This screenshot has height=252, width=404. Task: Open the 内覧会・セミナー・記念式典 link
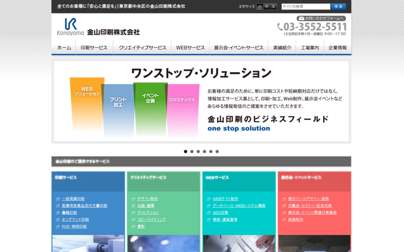coord(310,206)
